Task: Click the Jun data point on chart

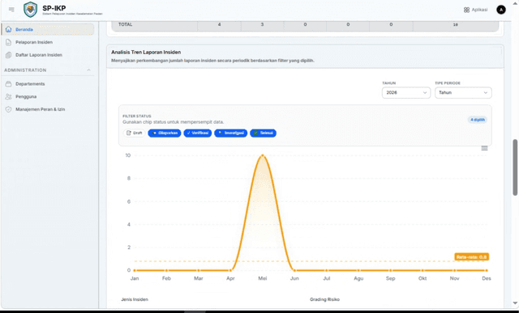Action: point(294,270)
